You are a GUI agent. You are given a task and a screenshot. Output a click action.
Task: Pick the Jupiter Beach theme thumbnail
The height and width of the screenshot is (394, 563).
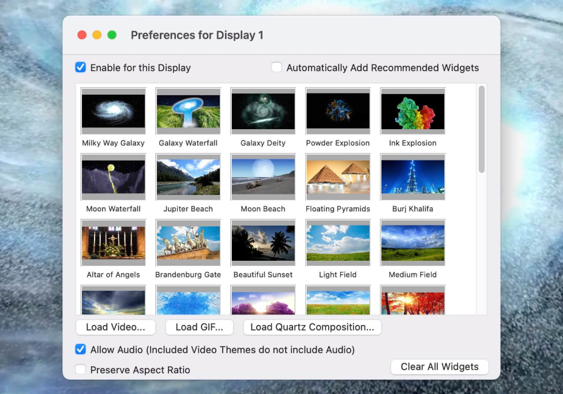pyautogui.click(x=188, y=177)
